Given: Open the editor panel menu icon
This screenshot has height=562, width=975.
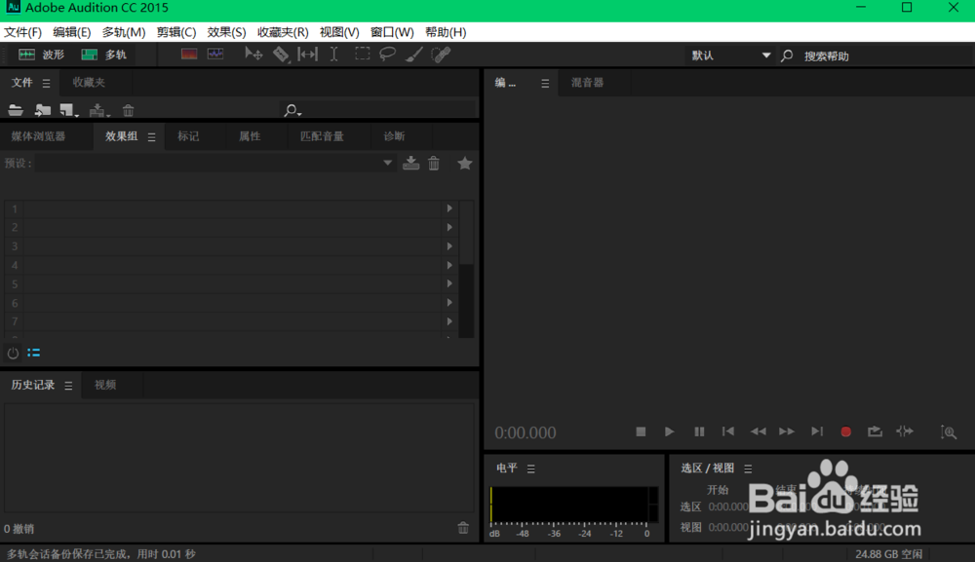Looking at the screenshot, I should coord(545,83).
